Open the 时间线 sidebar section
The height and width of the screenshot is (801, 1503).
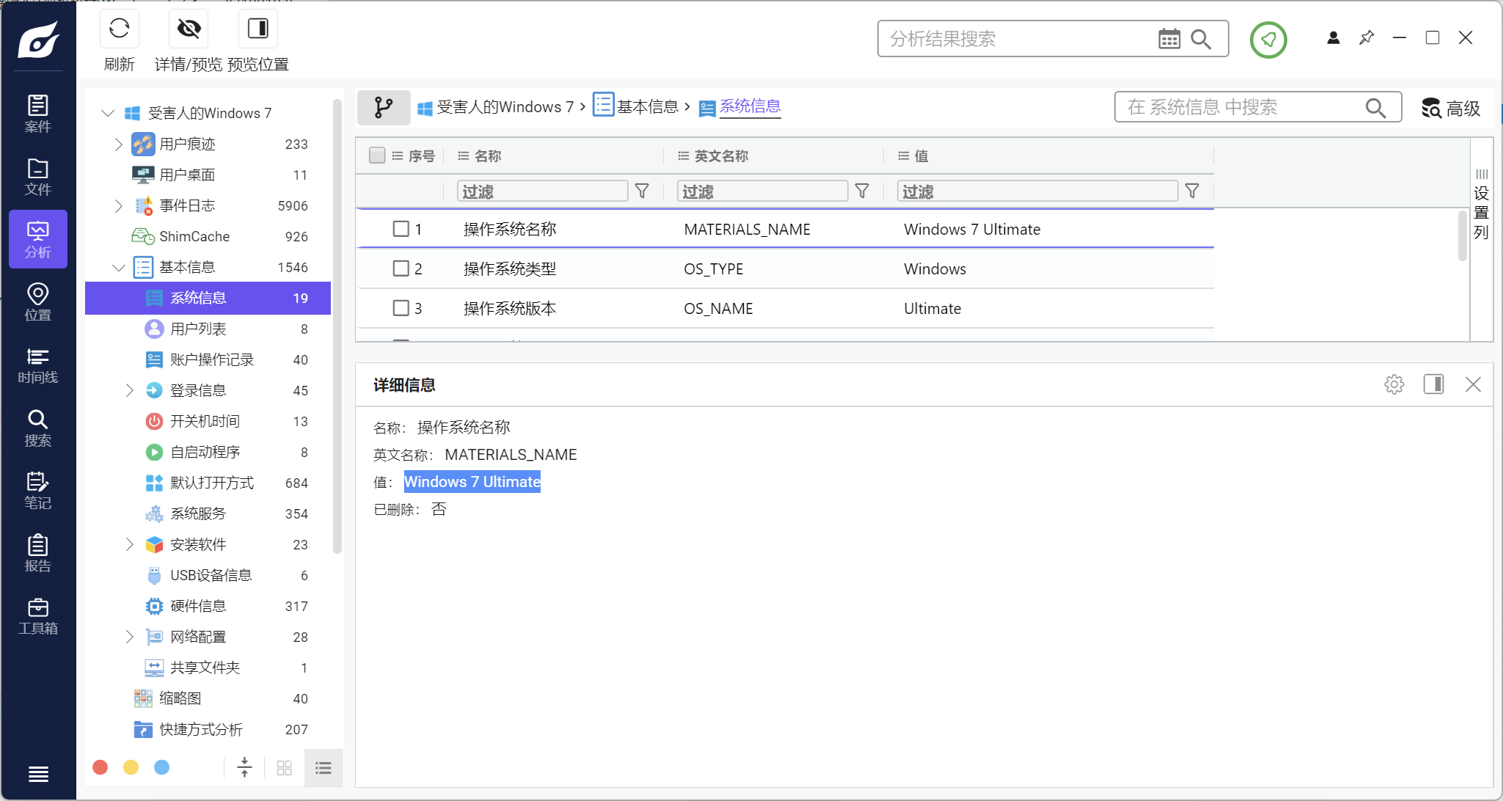38,365
